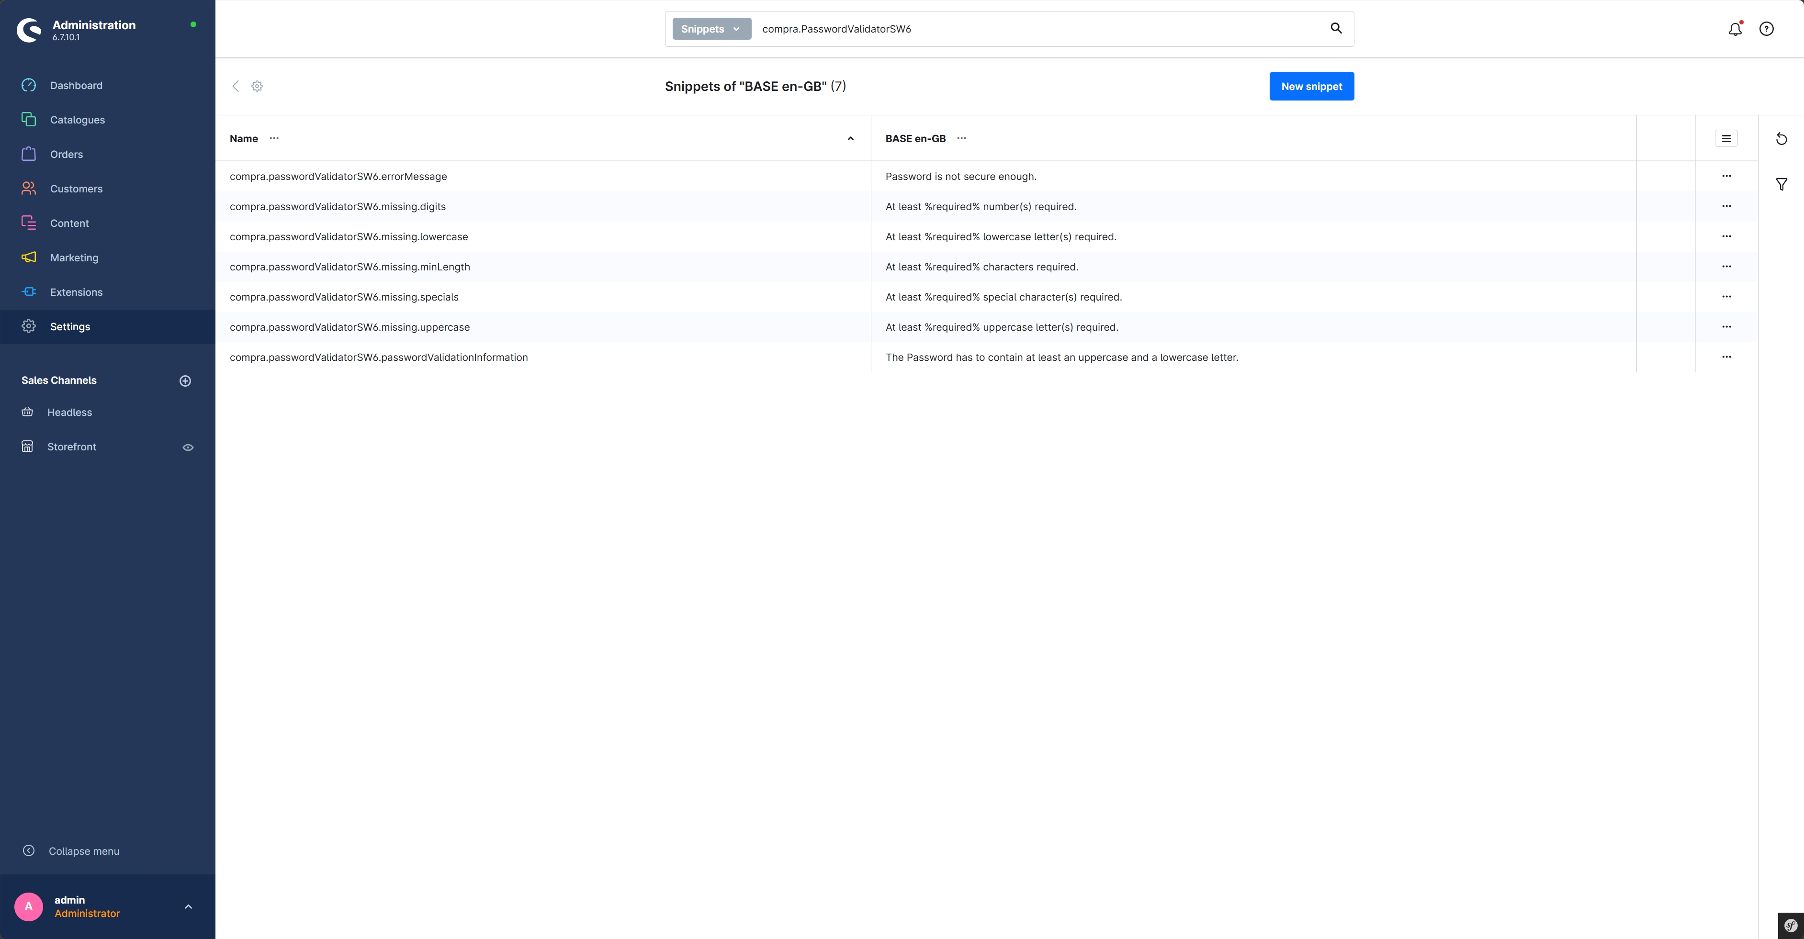The width and height of the screenshot is (1804, 939).
Task: Click 'At least %required% characters required.' value
Action: 982,267
